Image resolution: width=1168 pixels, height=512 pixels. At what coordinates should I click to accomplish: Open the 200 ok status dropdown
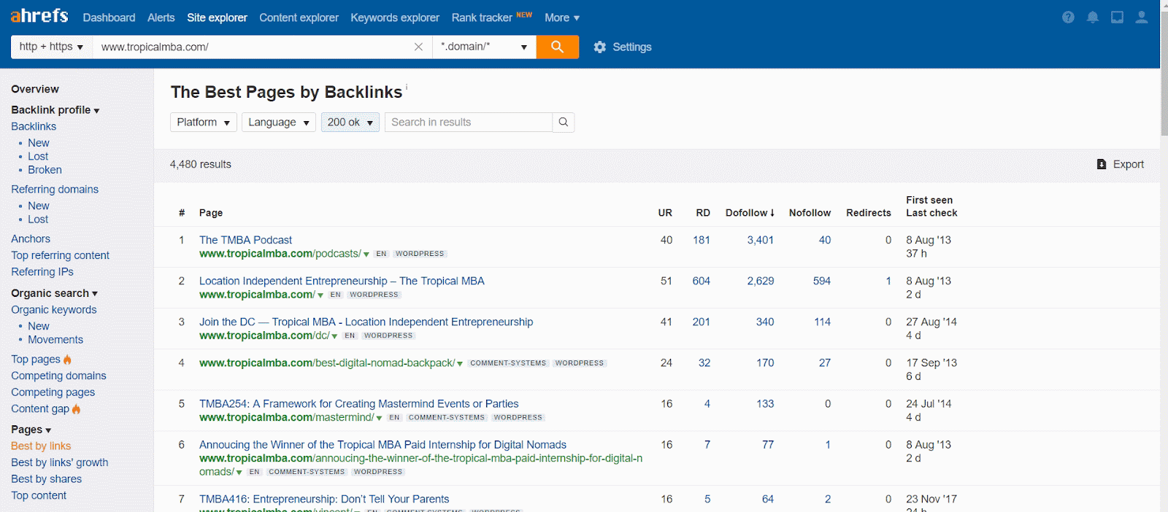click(350, 122)
